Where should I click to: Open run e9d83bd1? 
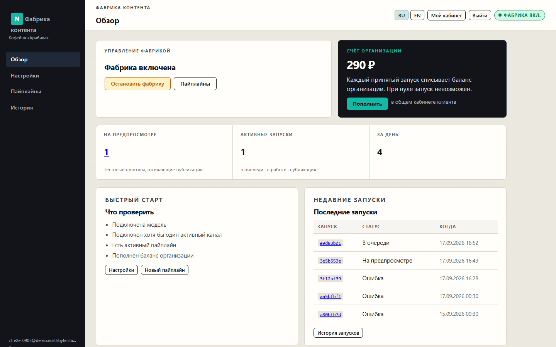point(331,243)
